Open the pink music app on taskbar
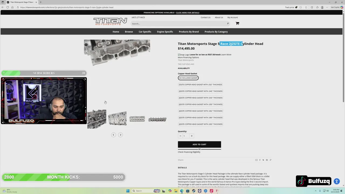The height and width of the screenshot is (194, 345). 211,191
